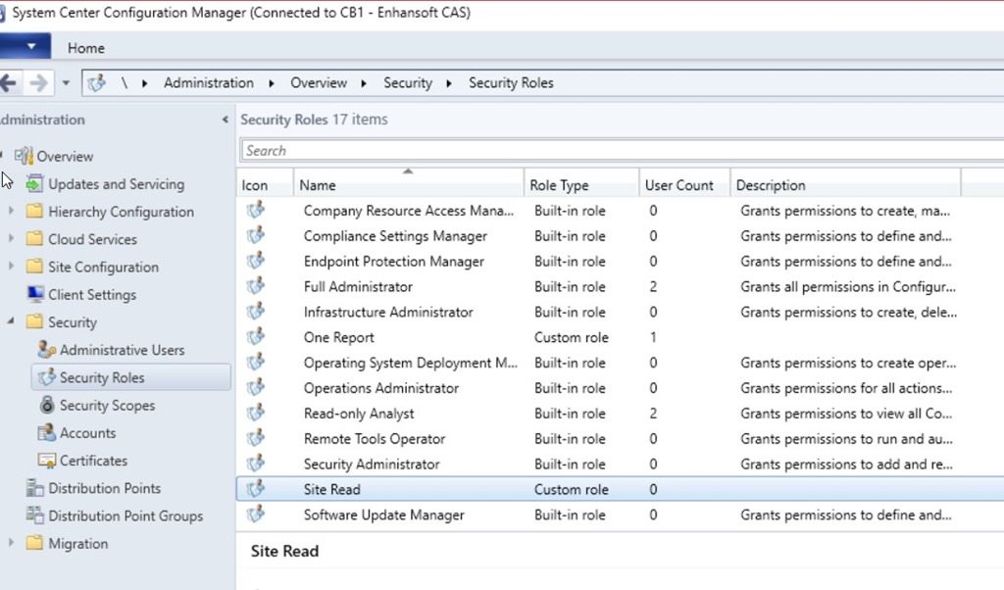Screen dimensions: 1004x590
Task: Expand the Migration node
Action: tap(11, 542)
